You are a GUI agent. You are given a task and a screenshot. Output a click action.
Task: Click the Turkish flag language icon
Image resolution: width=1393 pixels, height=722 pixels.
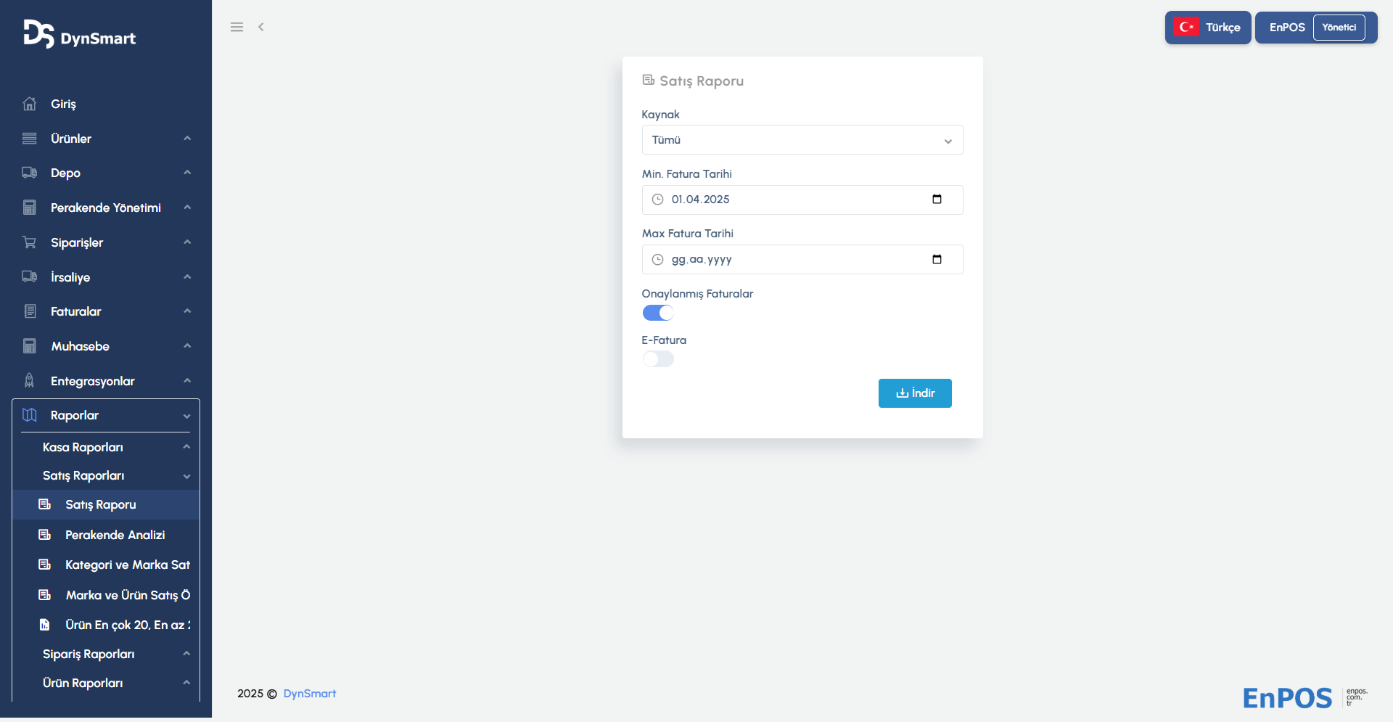click(1186, 28)
